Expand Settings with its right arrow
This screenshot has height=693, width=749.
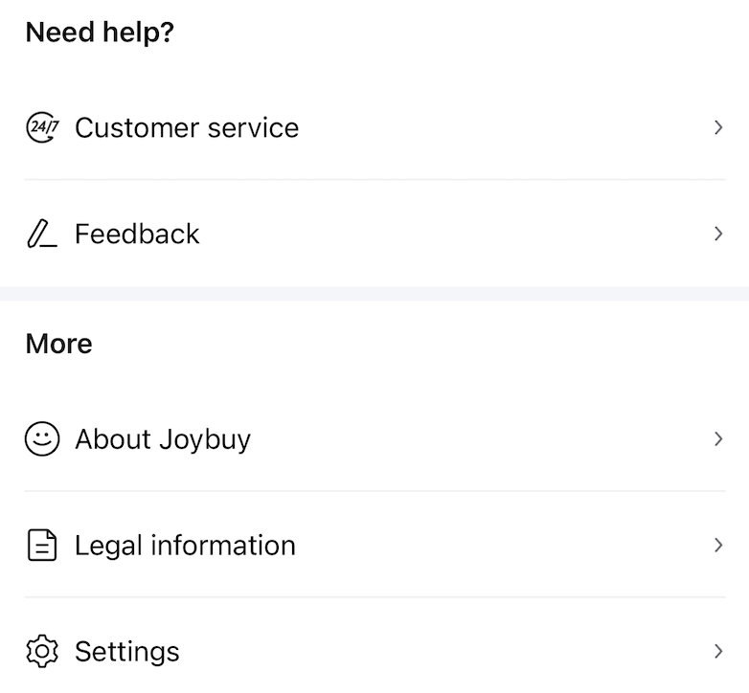(x=718, y=652)
